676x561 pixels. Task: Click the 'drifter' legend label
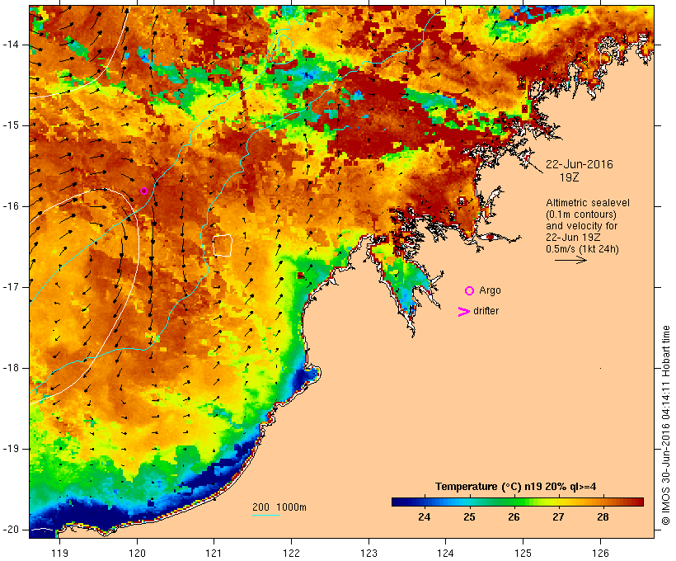pos(486,311)
